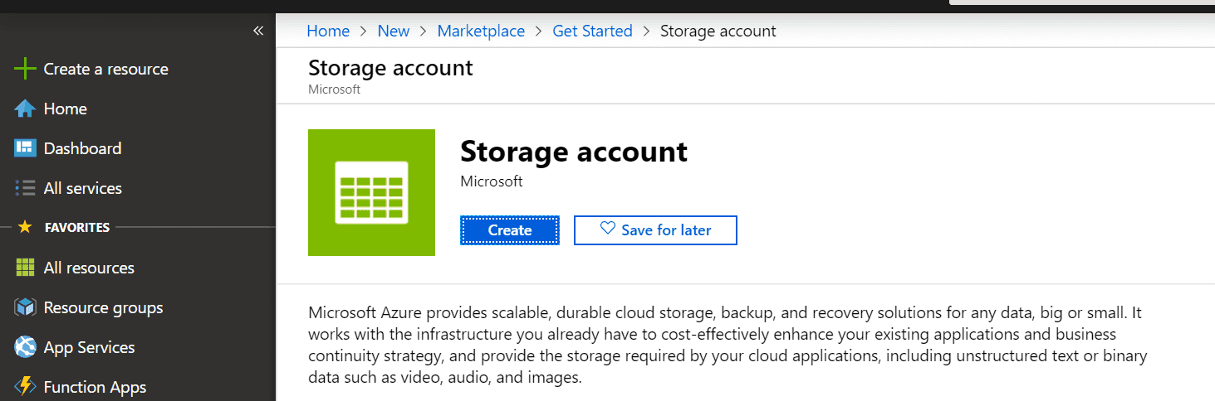This screenshot has width=1215, height=401.
Task: Click the search field at top
Action: pyautogui.click(x=1080, y=2)
